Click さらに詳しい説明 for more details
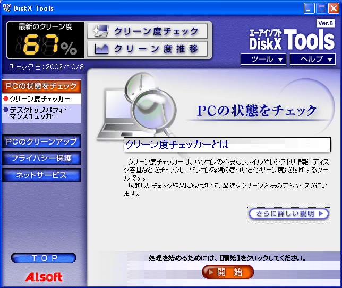Viewport: 342px width, 288px height. click(x=288, y=214)
